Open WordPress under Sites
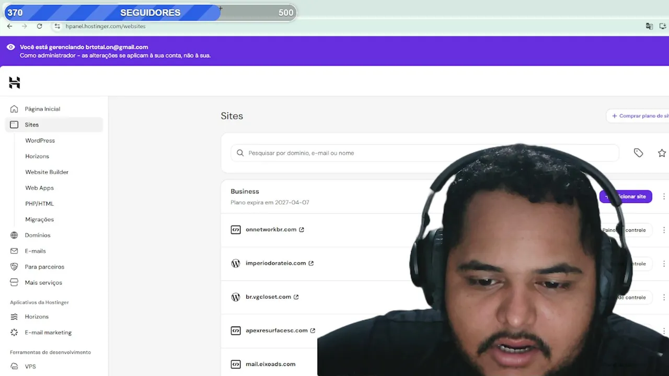 coord(40,140)
